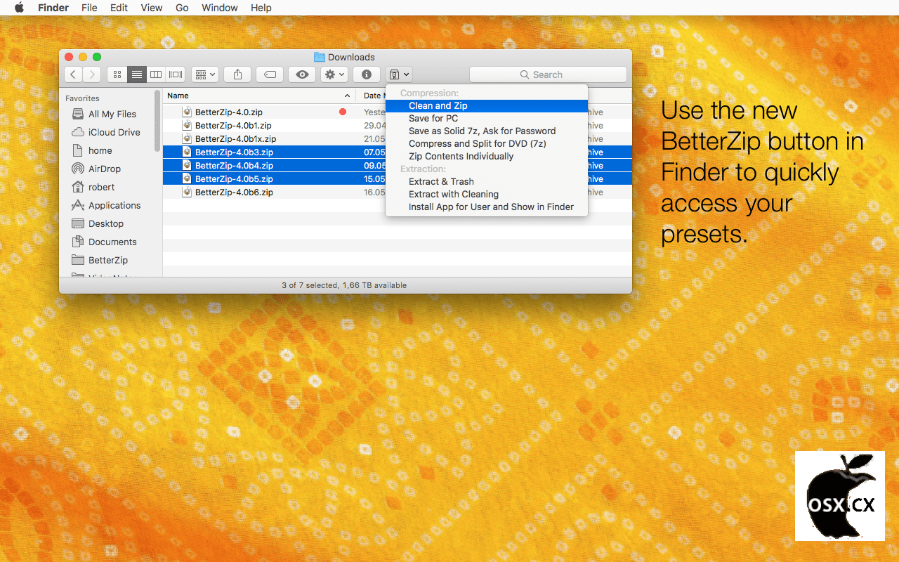Toggle sort order arrow in Name column
This screenshot has height=562, width=899.
[x=347, y=96]
